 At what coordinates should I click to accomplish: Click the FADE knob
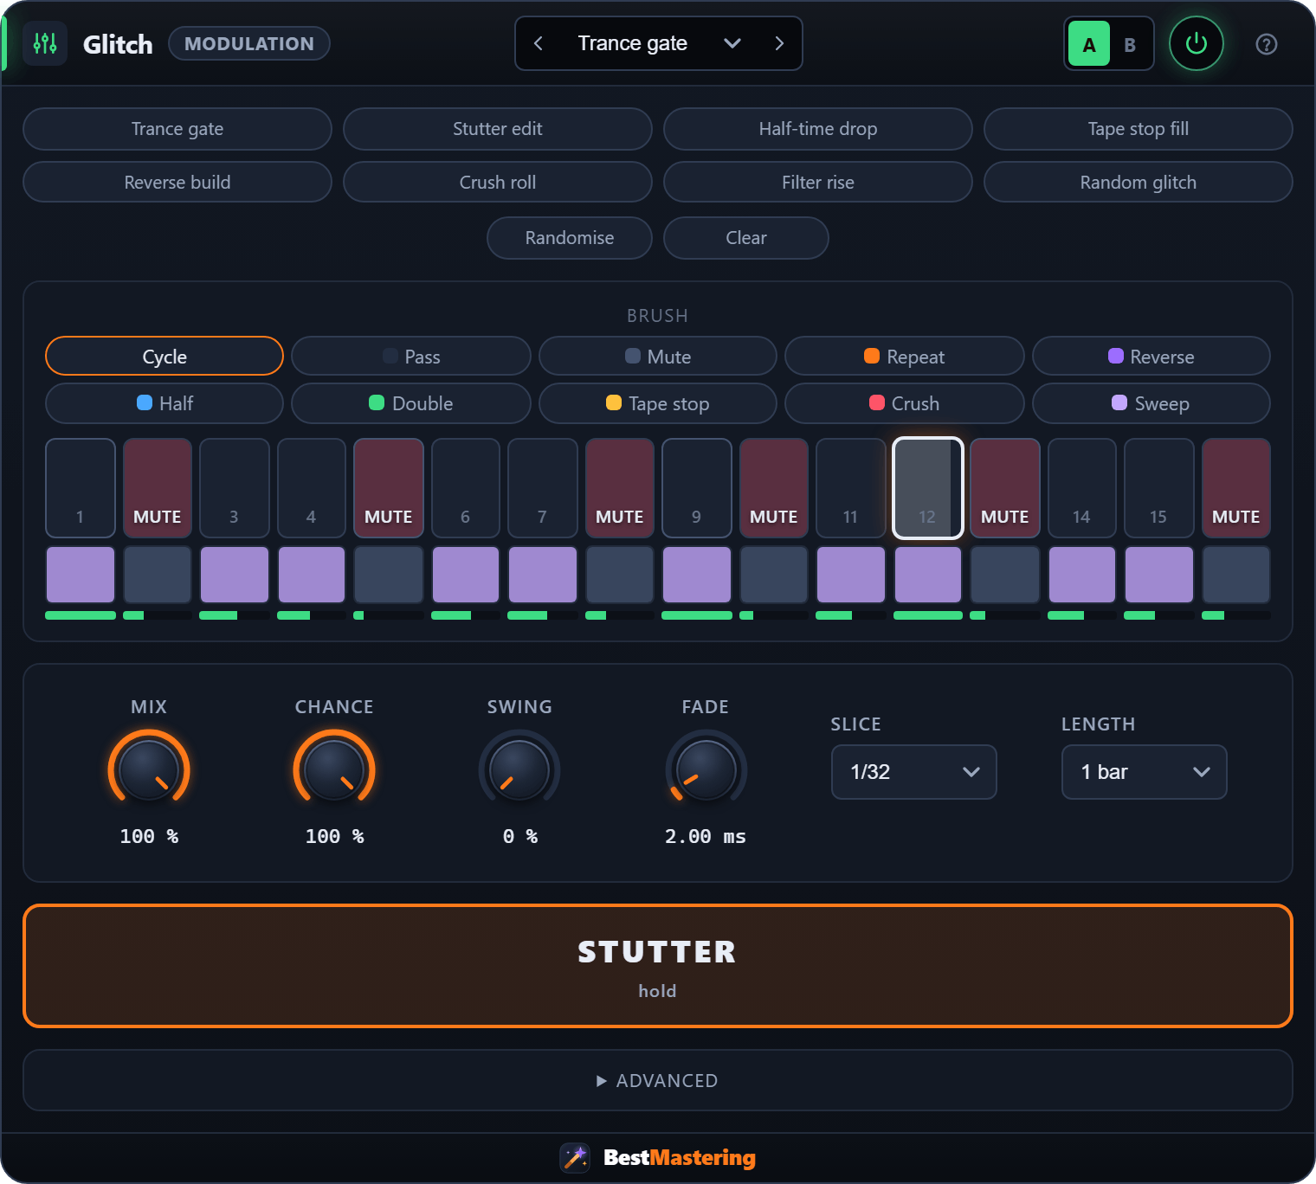point(706,770)
